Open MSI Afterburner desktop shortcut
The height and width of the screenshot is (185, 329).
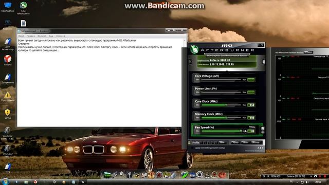pos(23,8)
